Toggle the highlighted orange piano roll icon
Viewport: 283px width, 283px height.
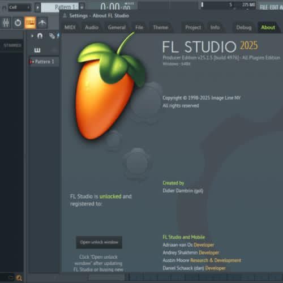pyautogui.click(x=30, y=23)
